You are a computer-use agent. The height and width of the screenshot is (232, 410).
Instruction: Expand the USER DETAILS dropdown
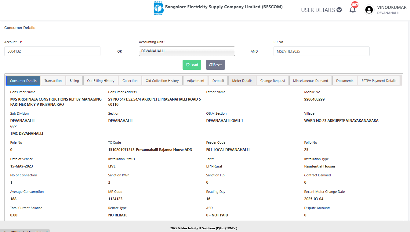[321, 10]
